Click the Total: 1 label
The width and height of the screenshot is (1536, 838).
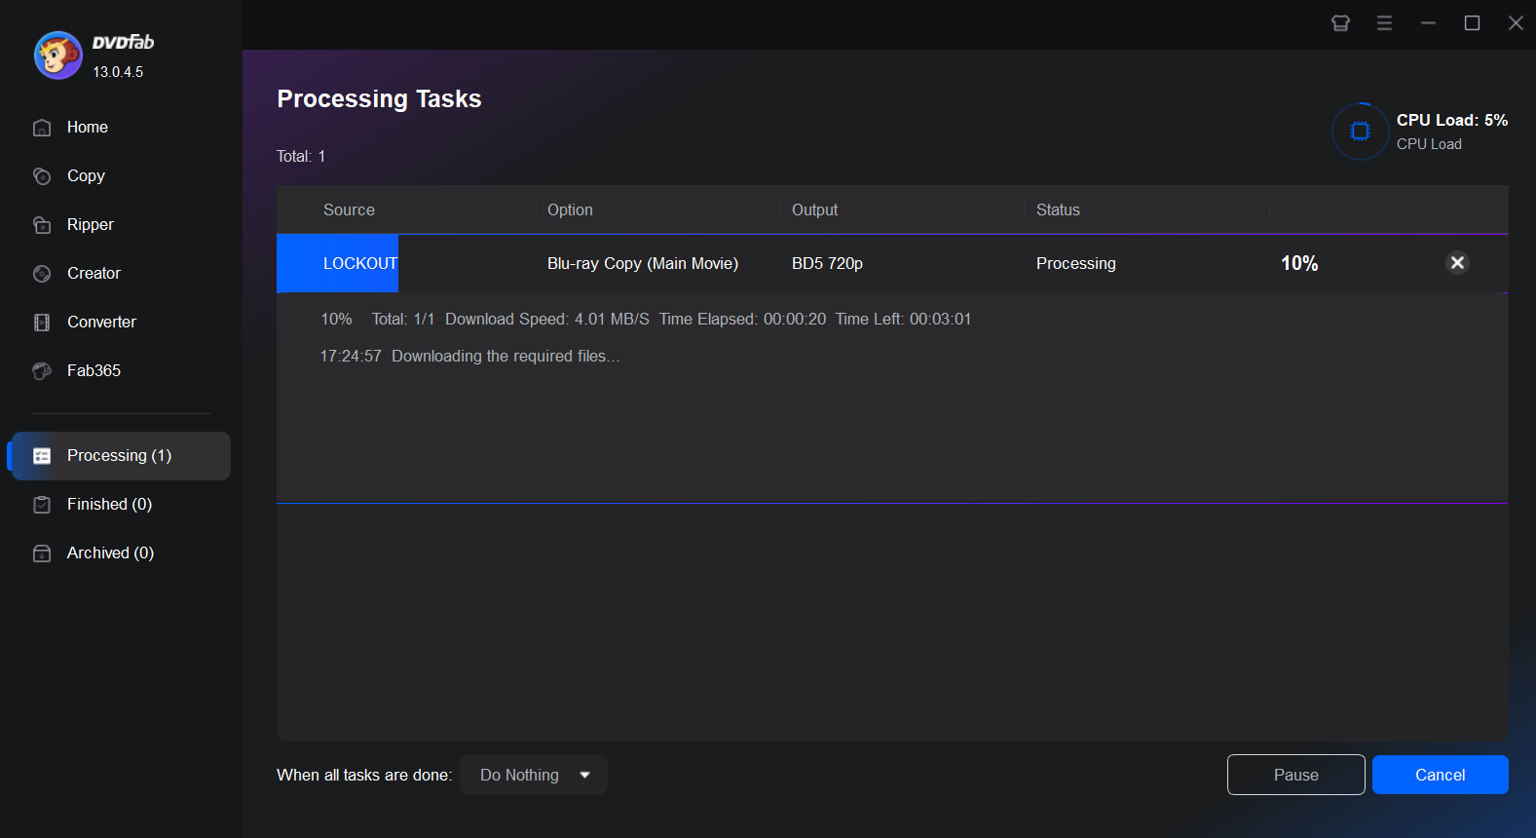301,157
